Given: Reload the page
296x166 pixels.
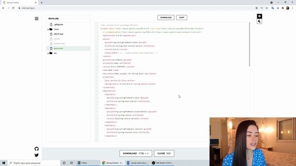Looking at the screenshot, I should [13, 8].
